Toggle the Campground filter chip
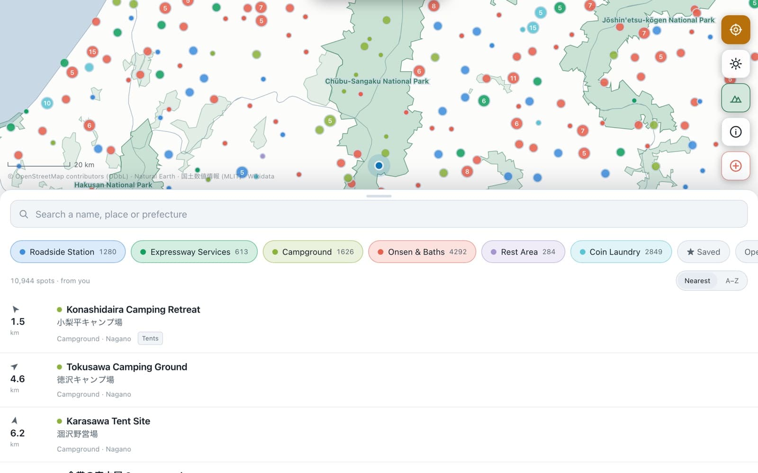The image size is (758, 473). (x=313, y=252)
